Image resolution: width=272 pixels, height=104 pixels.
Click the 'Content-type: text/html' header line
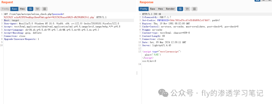point(166,33)
